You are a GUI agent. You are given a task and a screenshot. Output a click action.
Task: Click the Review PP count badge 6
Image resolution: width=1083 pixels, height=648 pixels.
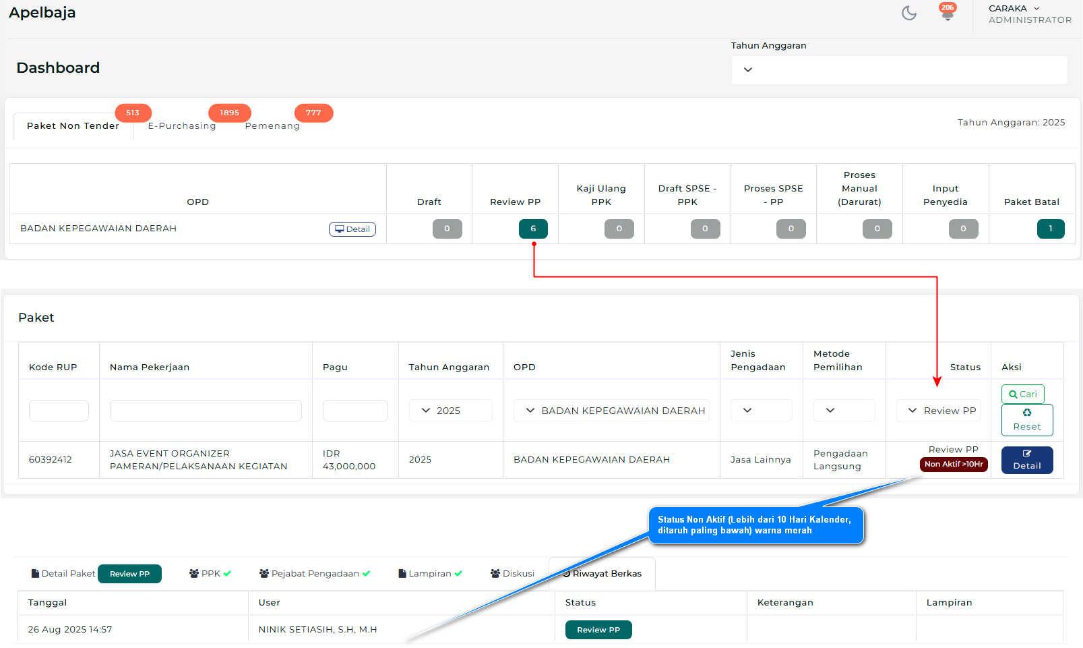(x=533, y=229)
